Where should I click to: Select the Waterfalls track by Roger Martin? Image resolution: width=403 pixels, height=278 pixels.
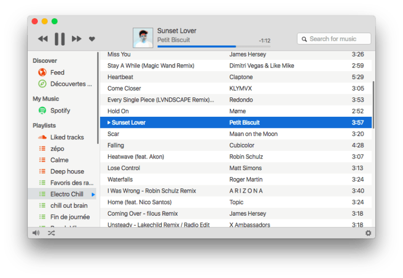coord(236,180)
